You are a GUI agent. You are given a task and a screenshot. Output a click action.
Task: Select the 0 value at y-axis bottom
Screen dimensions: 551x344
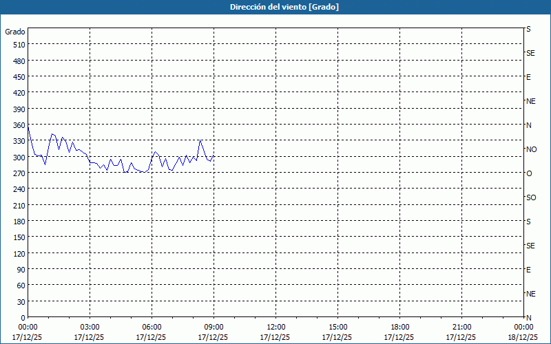(x=23, y=317)
